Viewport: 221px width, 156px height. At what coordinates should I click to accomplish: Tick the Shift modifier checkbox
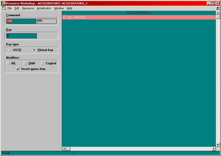pos(25,63)
